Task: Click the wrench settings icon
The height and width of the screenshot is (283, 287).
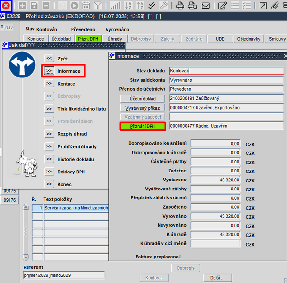Action: point(163,6)
